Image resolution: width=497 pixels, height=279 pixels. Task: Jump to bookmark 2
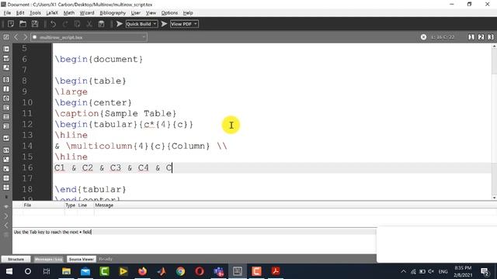pos(481,37)
